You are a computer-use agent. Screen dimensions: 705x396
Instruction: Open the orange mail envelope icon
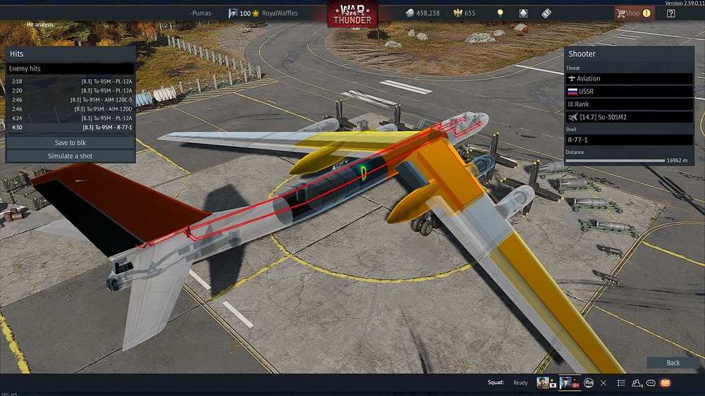(x=666, y=383)
